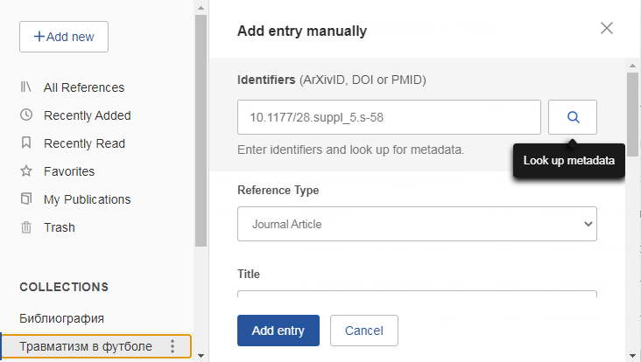Click the sidebar vertical scrollbar thumb
This screenshot has height=362, width=641.
click(201, 130)
